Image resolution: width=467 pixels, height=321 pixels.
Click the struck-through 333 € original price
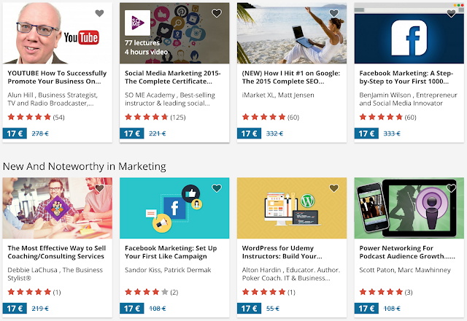tap(392, 134)
